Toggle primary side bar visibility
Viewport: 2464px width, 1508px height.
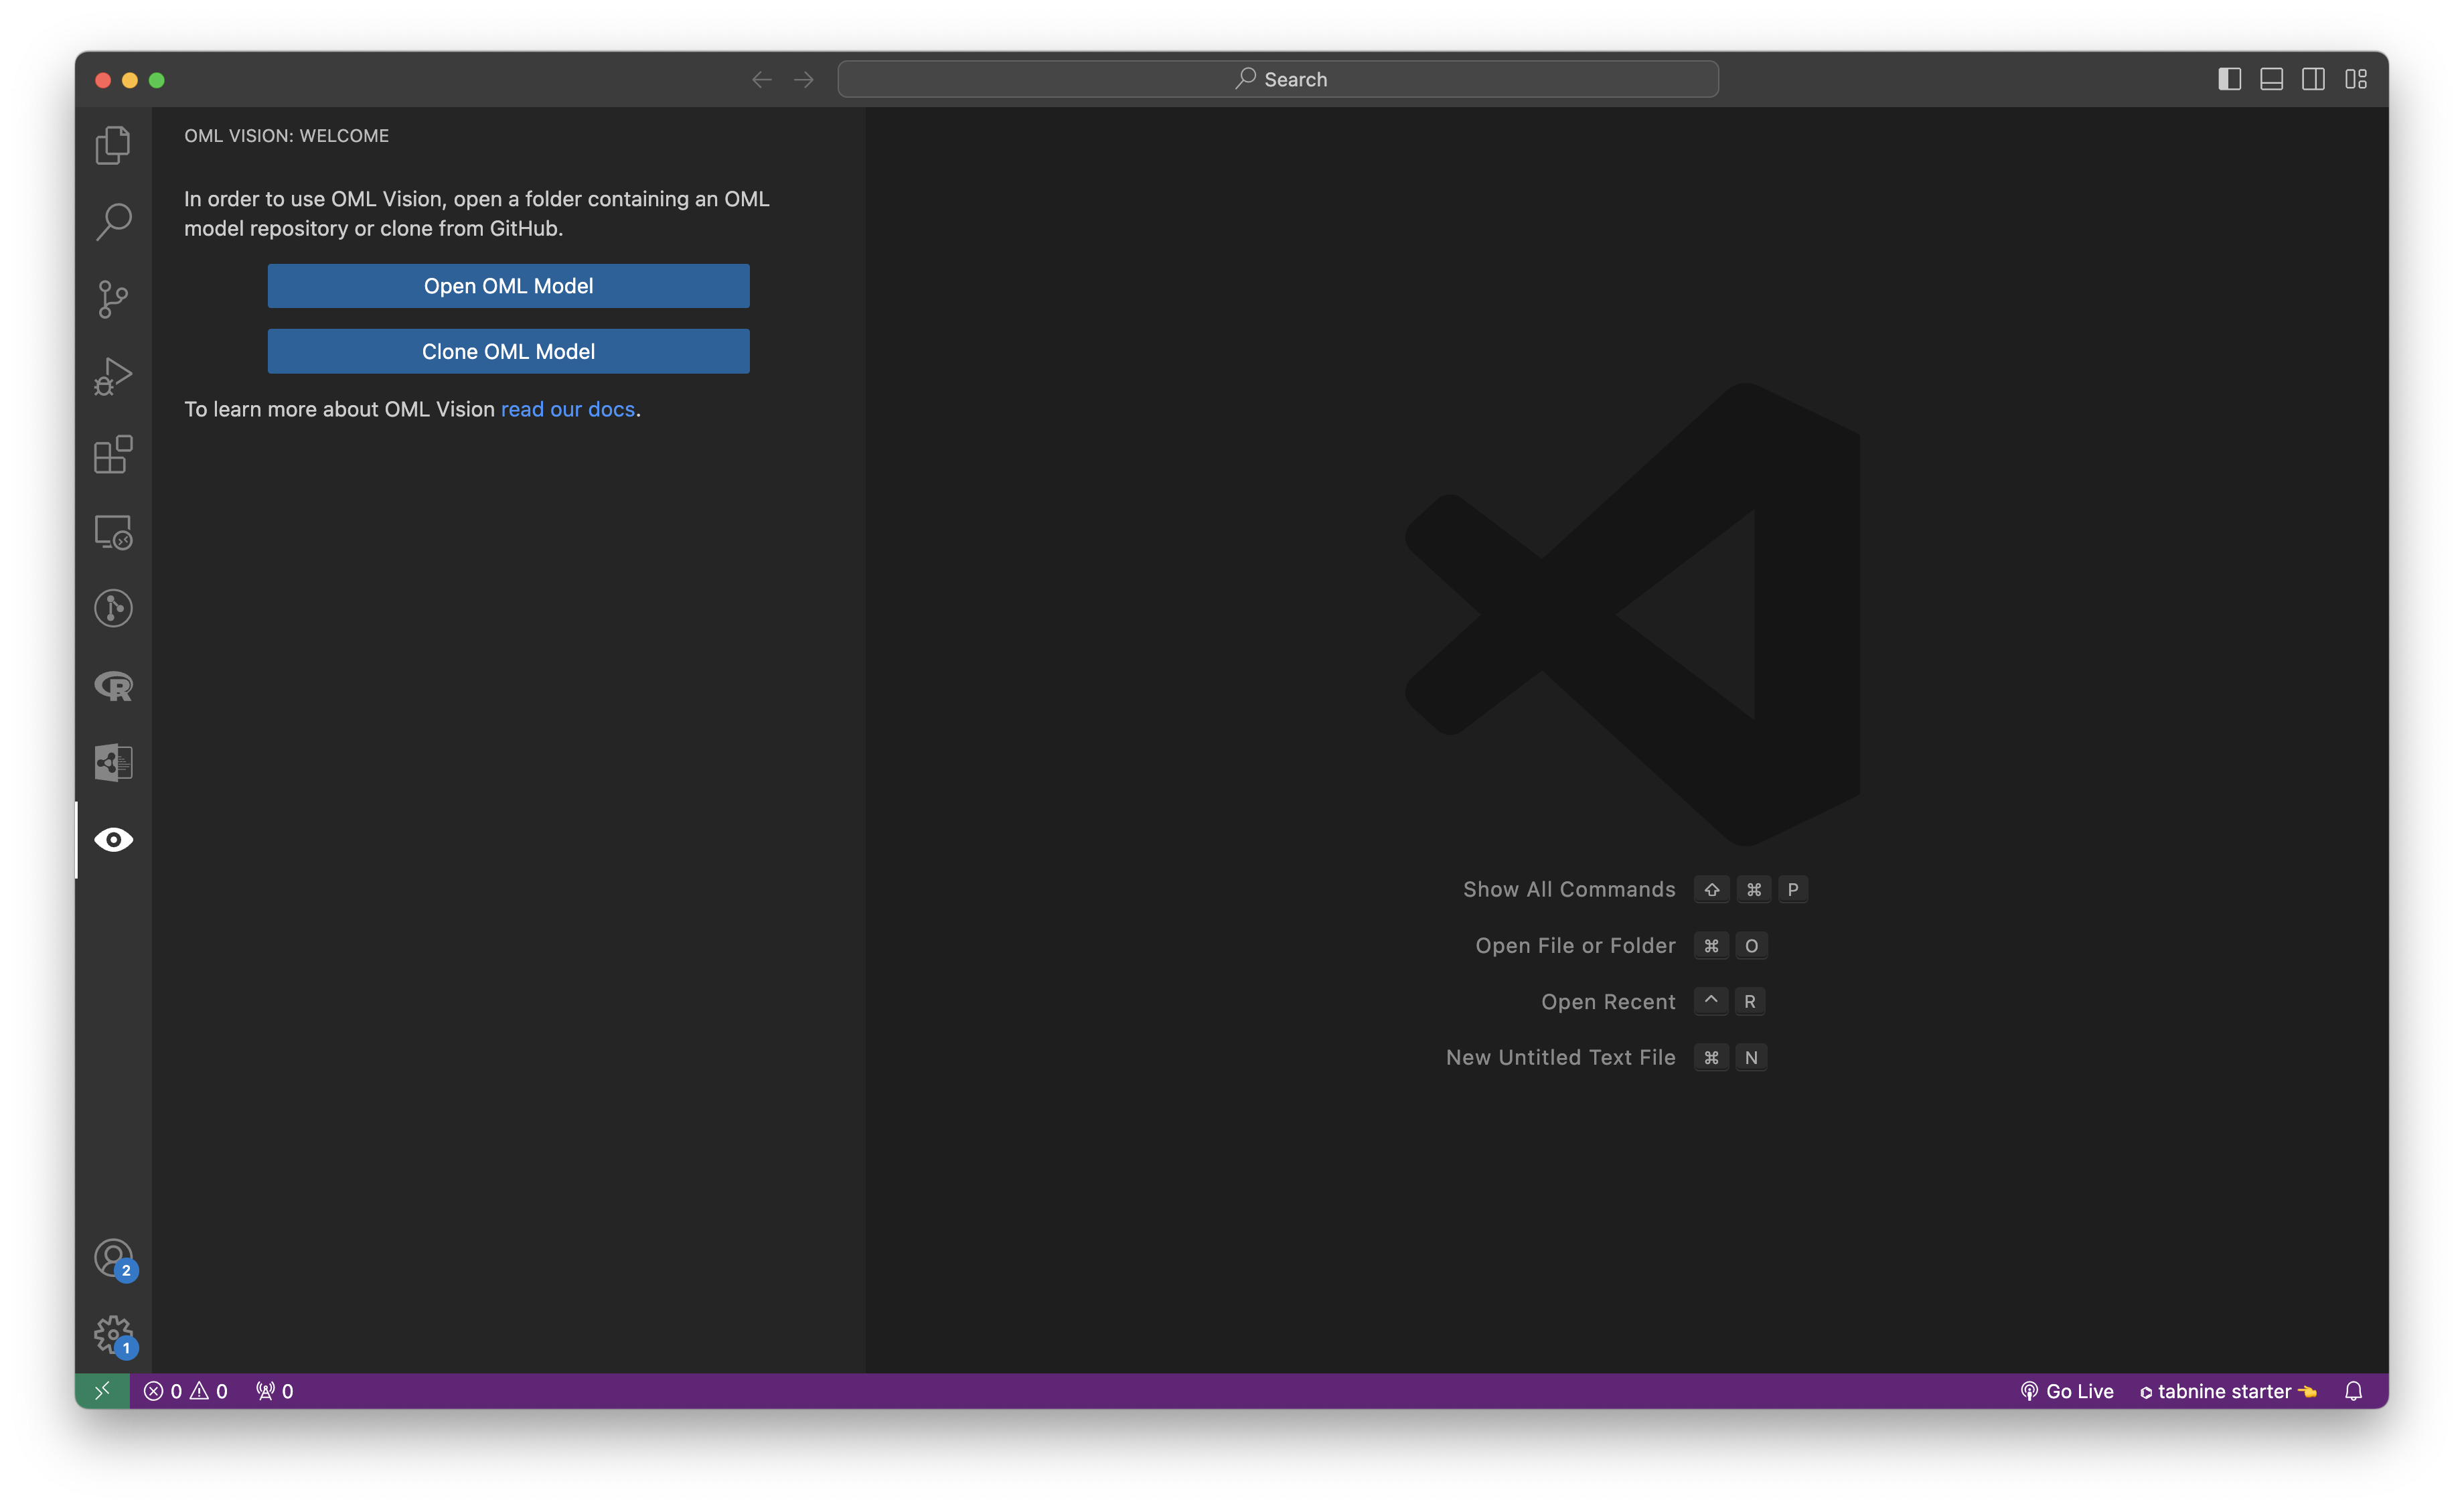point(2229,79)
